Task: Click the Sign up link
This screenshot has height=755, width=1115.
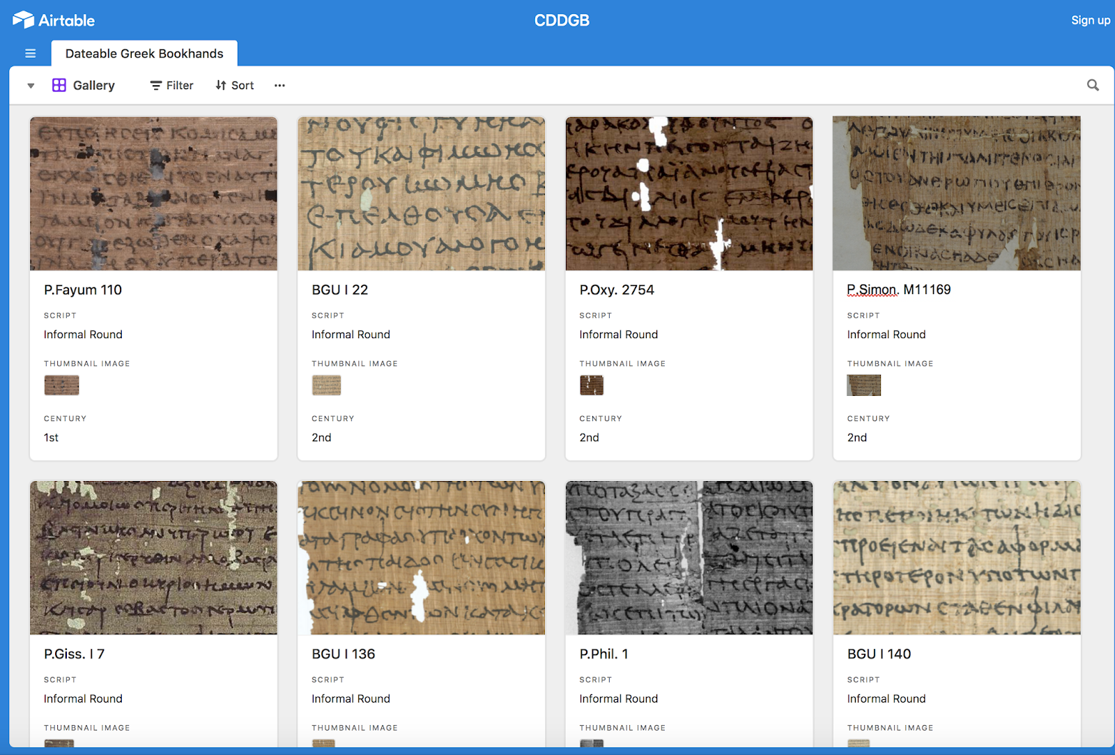Action: click(1091, 20)
